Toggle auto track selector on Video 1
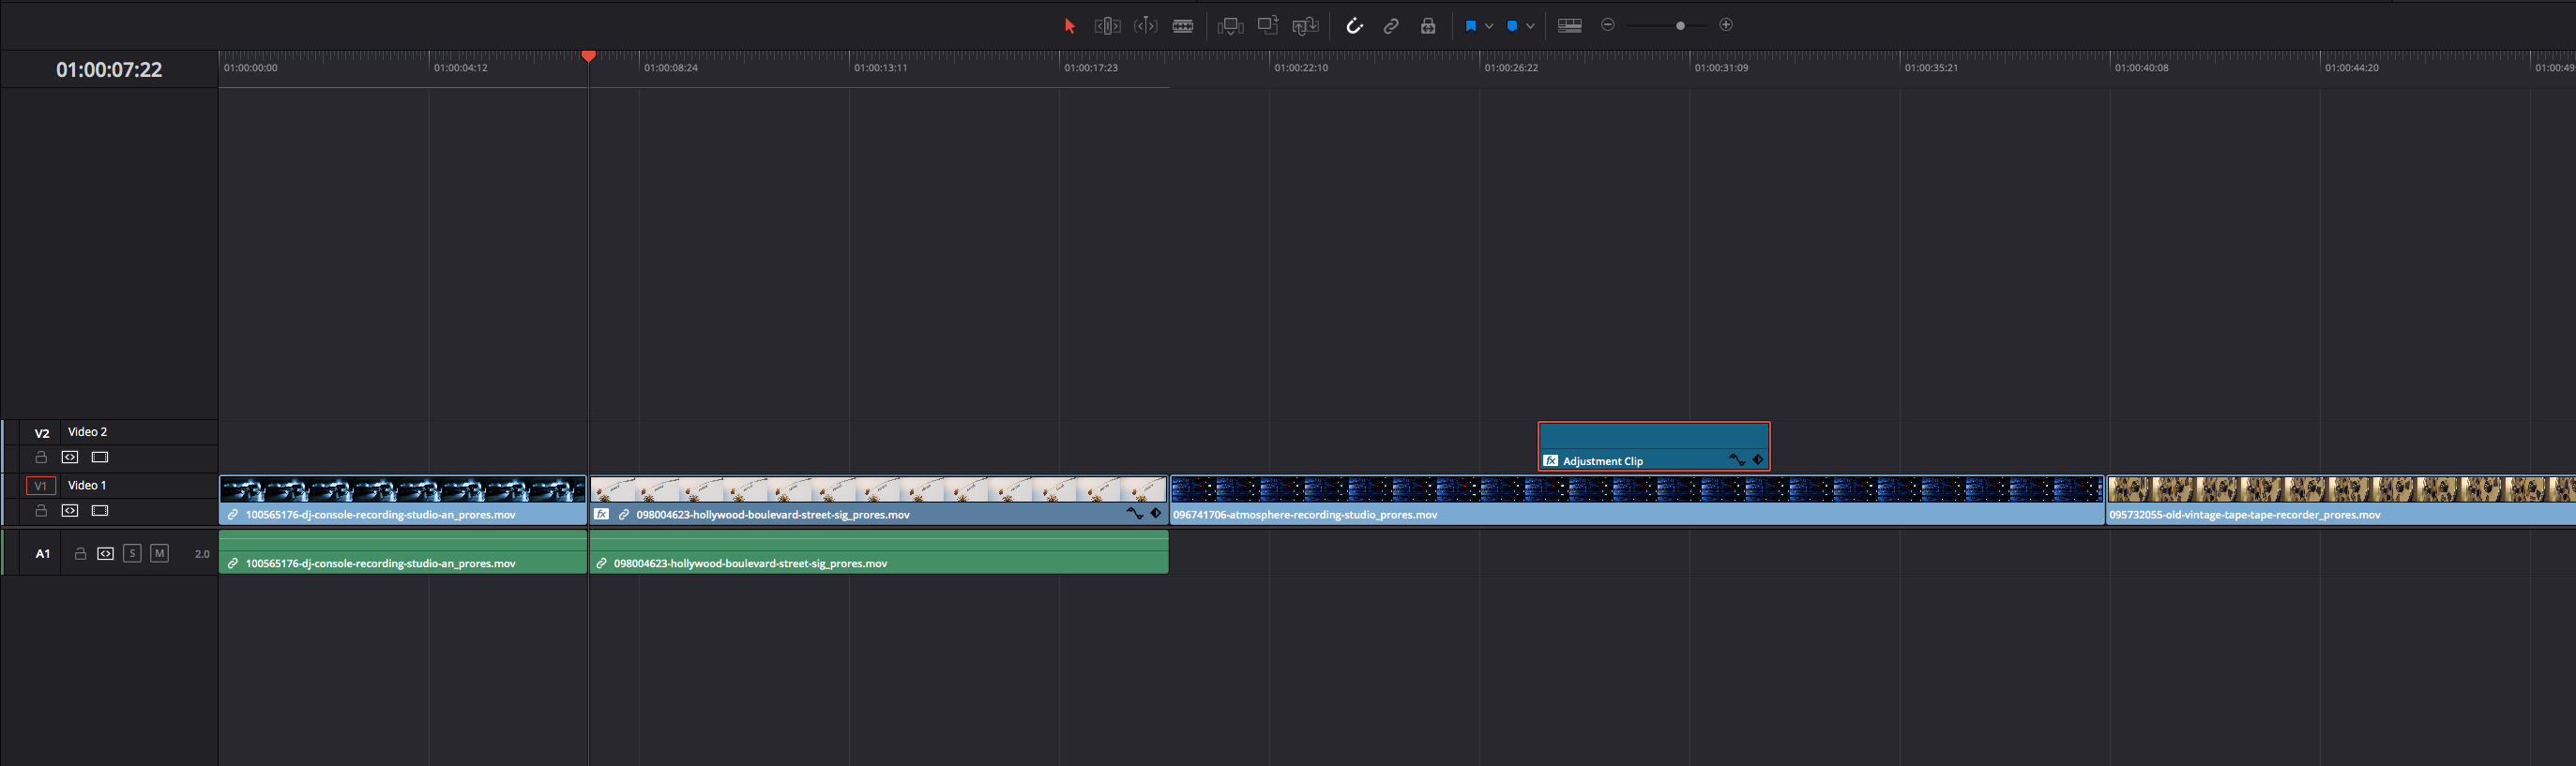The width and height of the screenshot is (2576, 766). click(70, 511)
